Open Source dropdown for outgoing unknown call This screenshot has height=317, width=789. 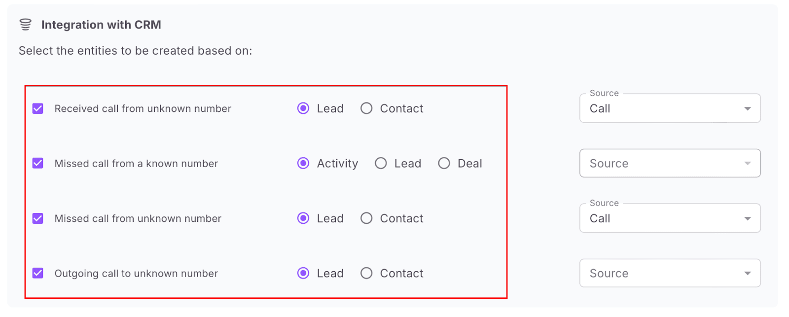[x=670, y=273]
